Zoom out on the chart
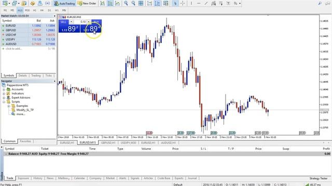 [x=133, y=4]
